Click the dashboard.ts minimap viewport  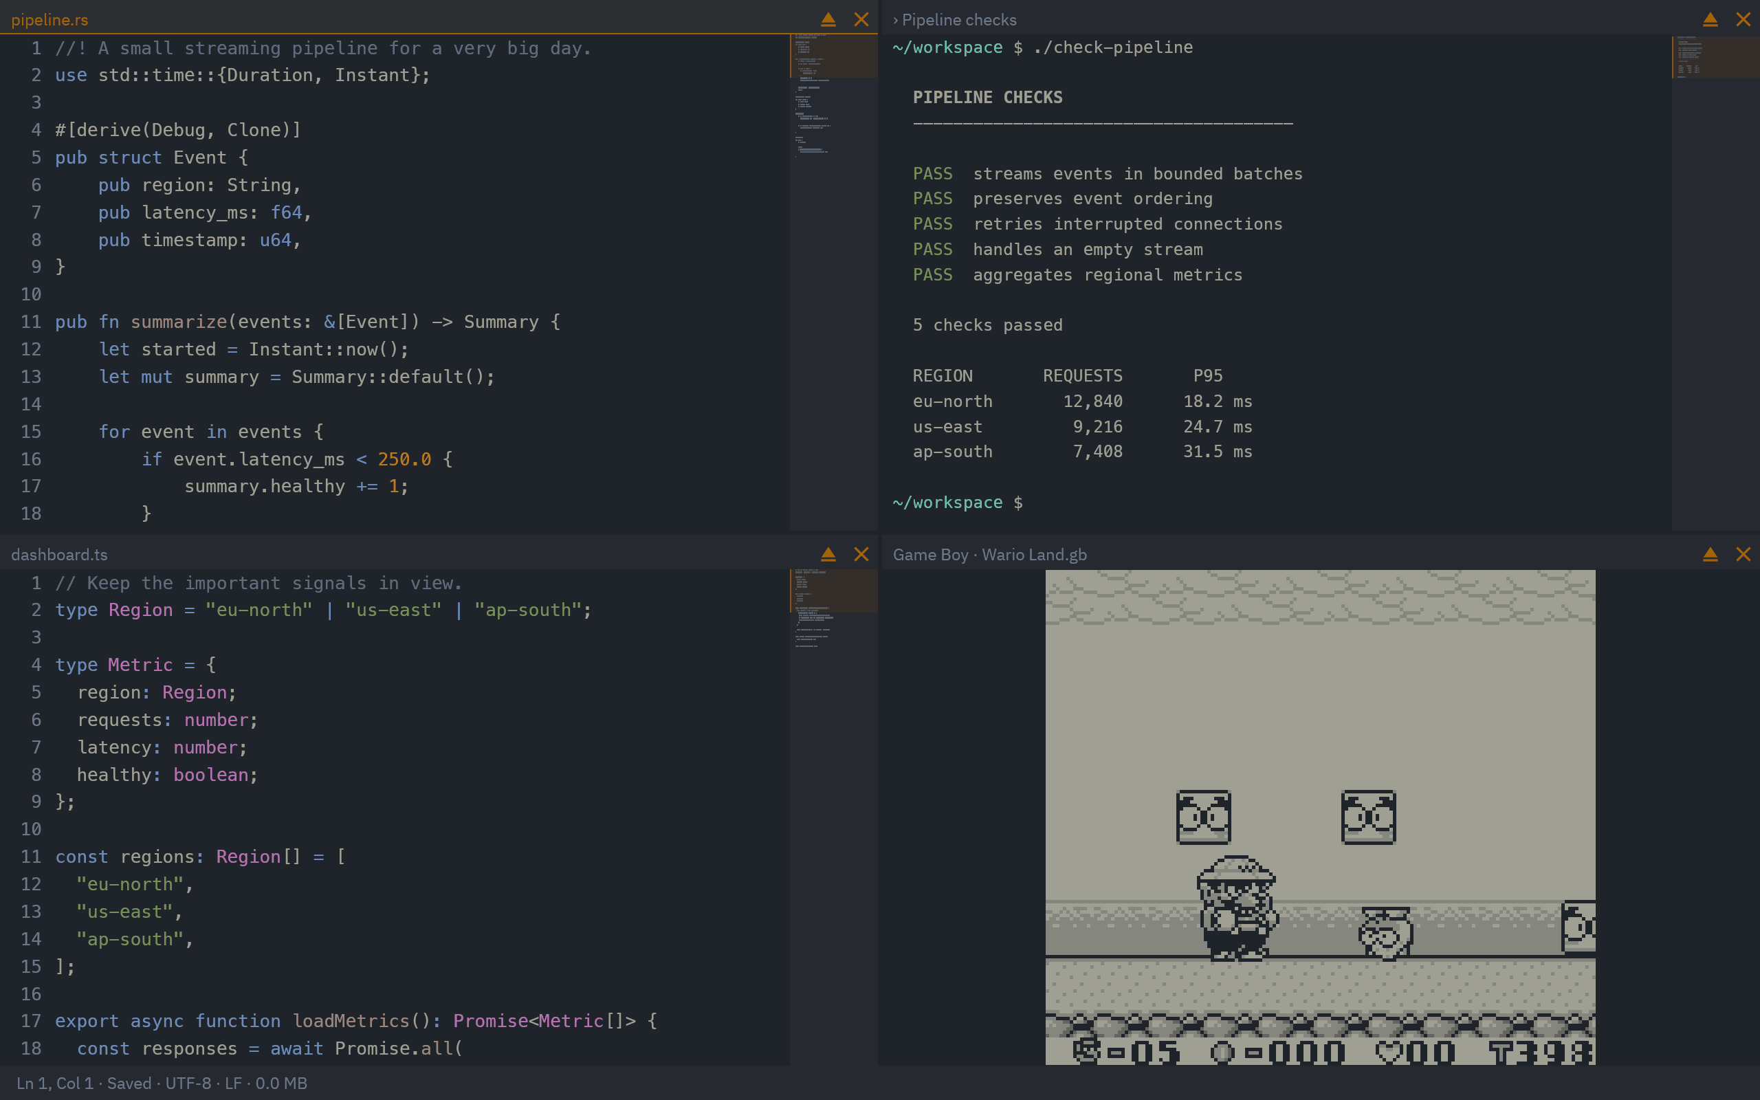(833, 590)
